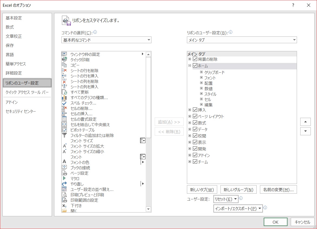
Task: Click the クイック印刷 printer icon
Action: click(64, 59)
